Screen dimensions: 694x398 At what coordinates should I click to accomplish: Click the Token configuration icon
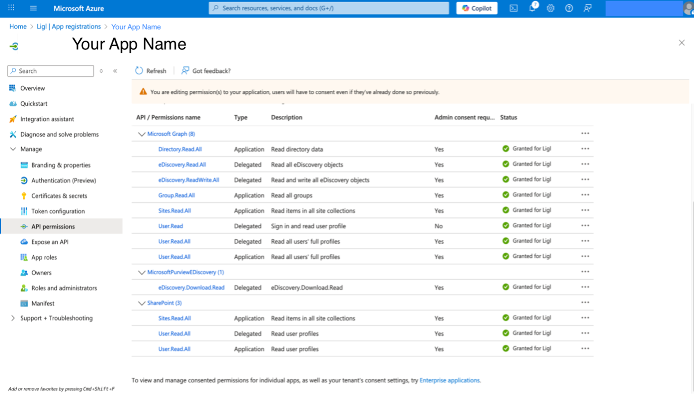[x=24, y=211]
